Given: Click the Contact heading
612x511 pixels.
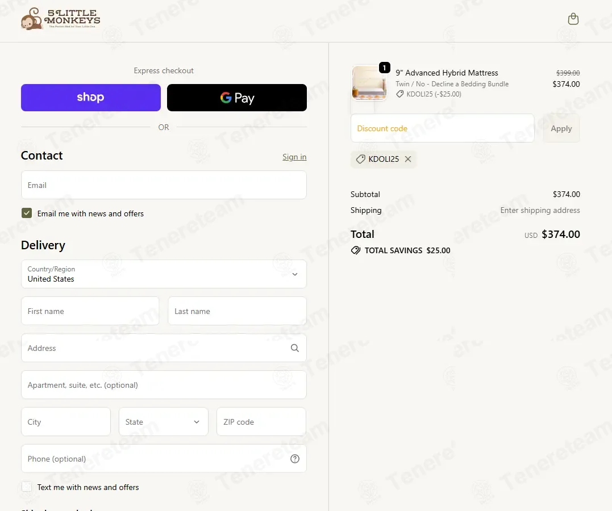Looking at the screenshot, I should (41, 155).
